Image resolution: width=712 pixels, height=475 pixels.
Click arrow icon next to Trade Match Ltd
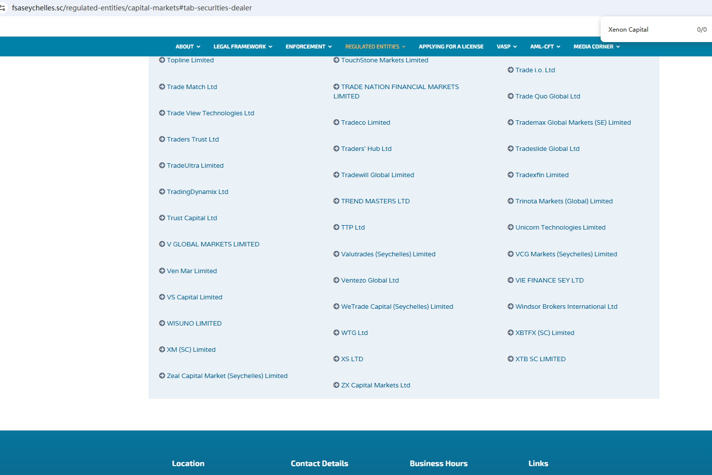point(162,87)
